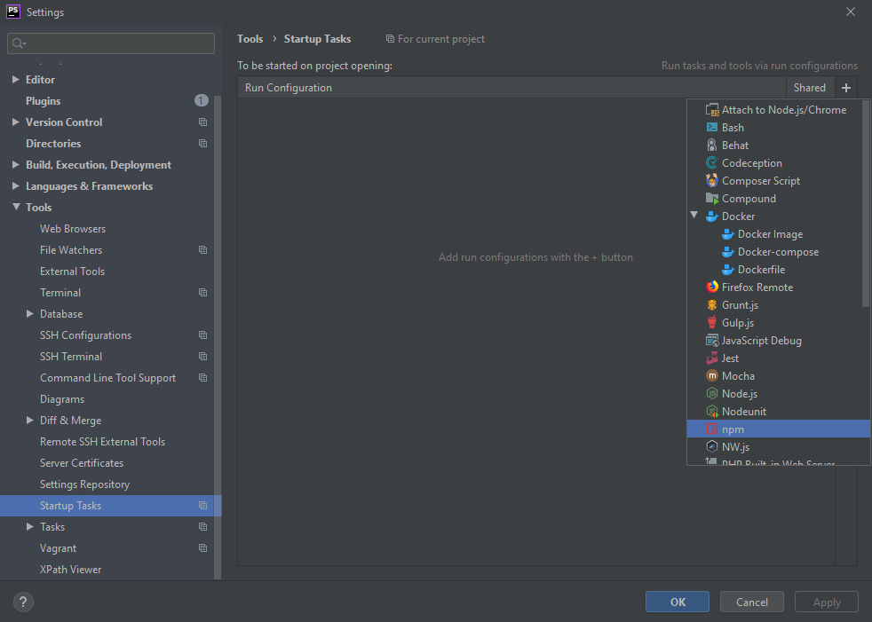Select Firefox Remote configuration type
872x622 pixels.
pyautogui.click(x=778, y=287)
